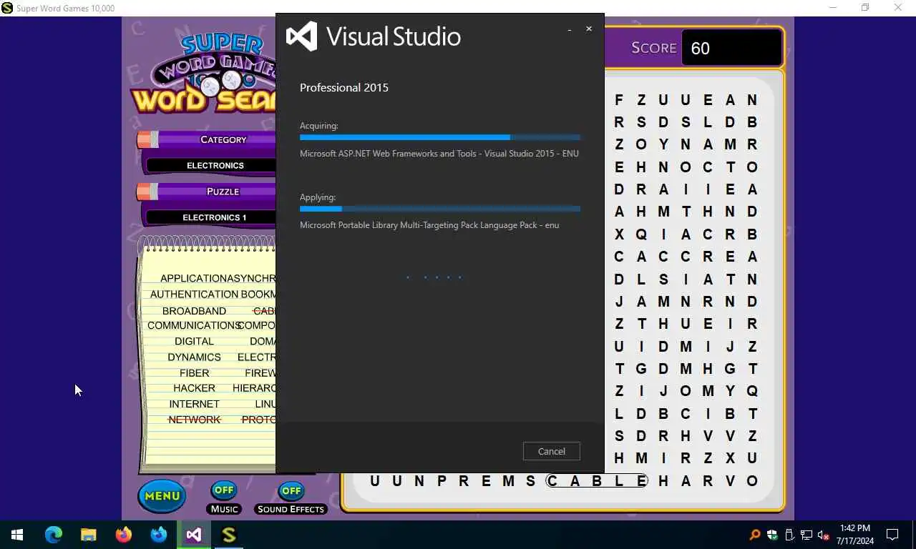
Task: Restore the Super Word Games window
Action: coord(865,8)
